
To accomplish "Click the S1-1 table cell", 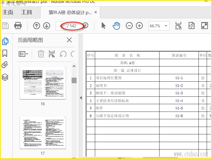I will pos(179,78).
